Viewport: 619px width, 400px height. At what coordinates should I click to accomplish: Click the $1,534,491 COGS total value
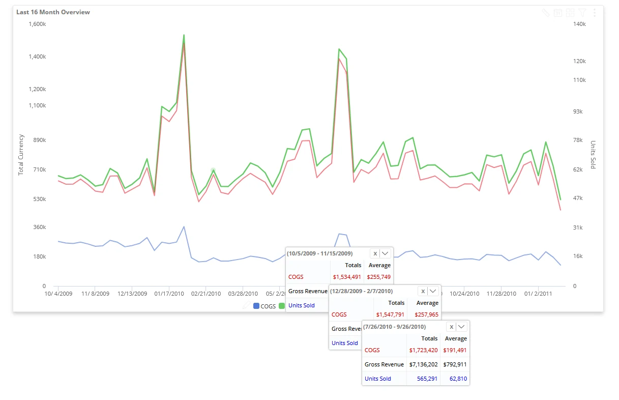[x=347, y=277]
